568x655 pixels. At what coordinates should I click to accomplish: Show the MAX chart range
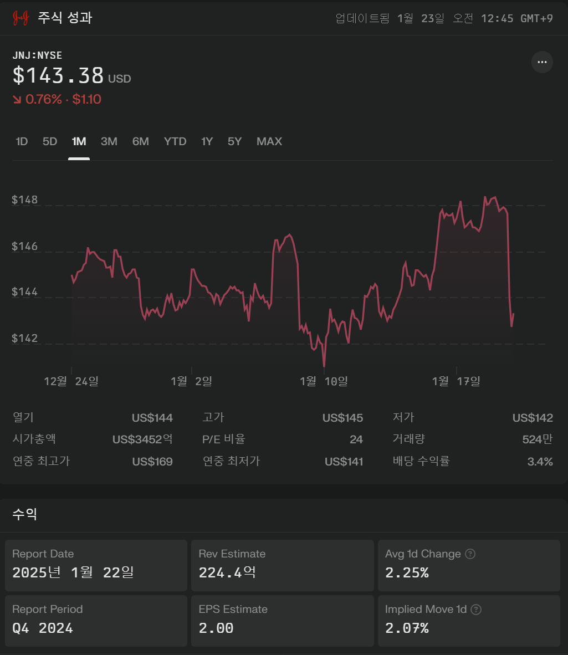click(x=269, y=142)
